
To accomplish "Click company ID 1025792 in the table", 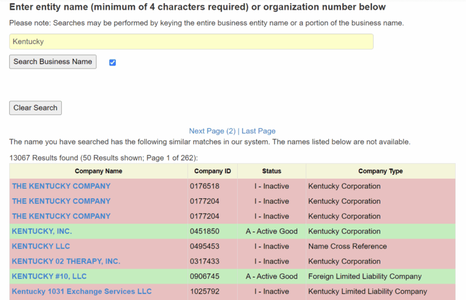I will (204, 292).
